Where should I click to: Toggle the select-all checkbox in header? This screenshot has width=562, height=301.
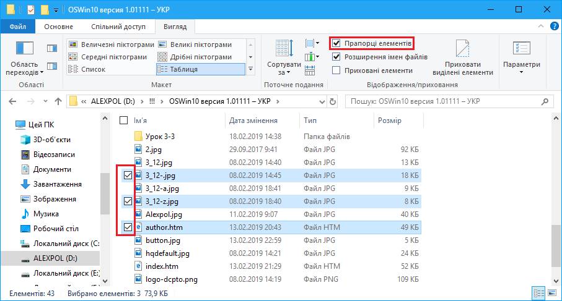tap(123, 120)
